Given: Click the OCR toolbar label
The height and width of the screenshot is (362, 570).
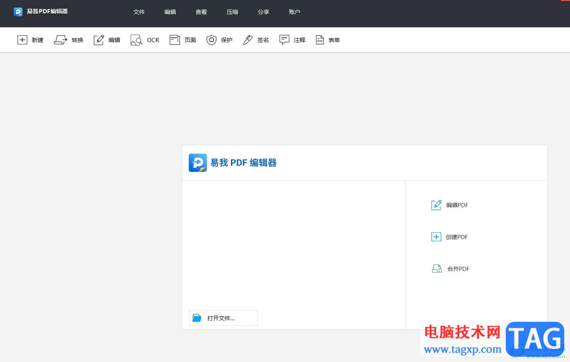Looking at the screenshot, I should pyautogui.click(x=153, y=40).
